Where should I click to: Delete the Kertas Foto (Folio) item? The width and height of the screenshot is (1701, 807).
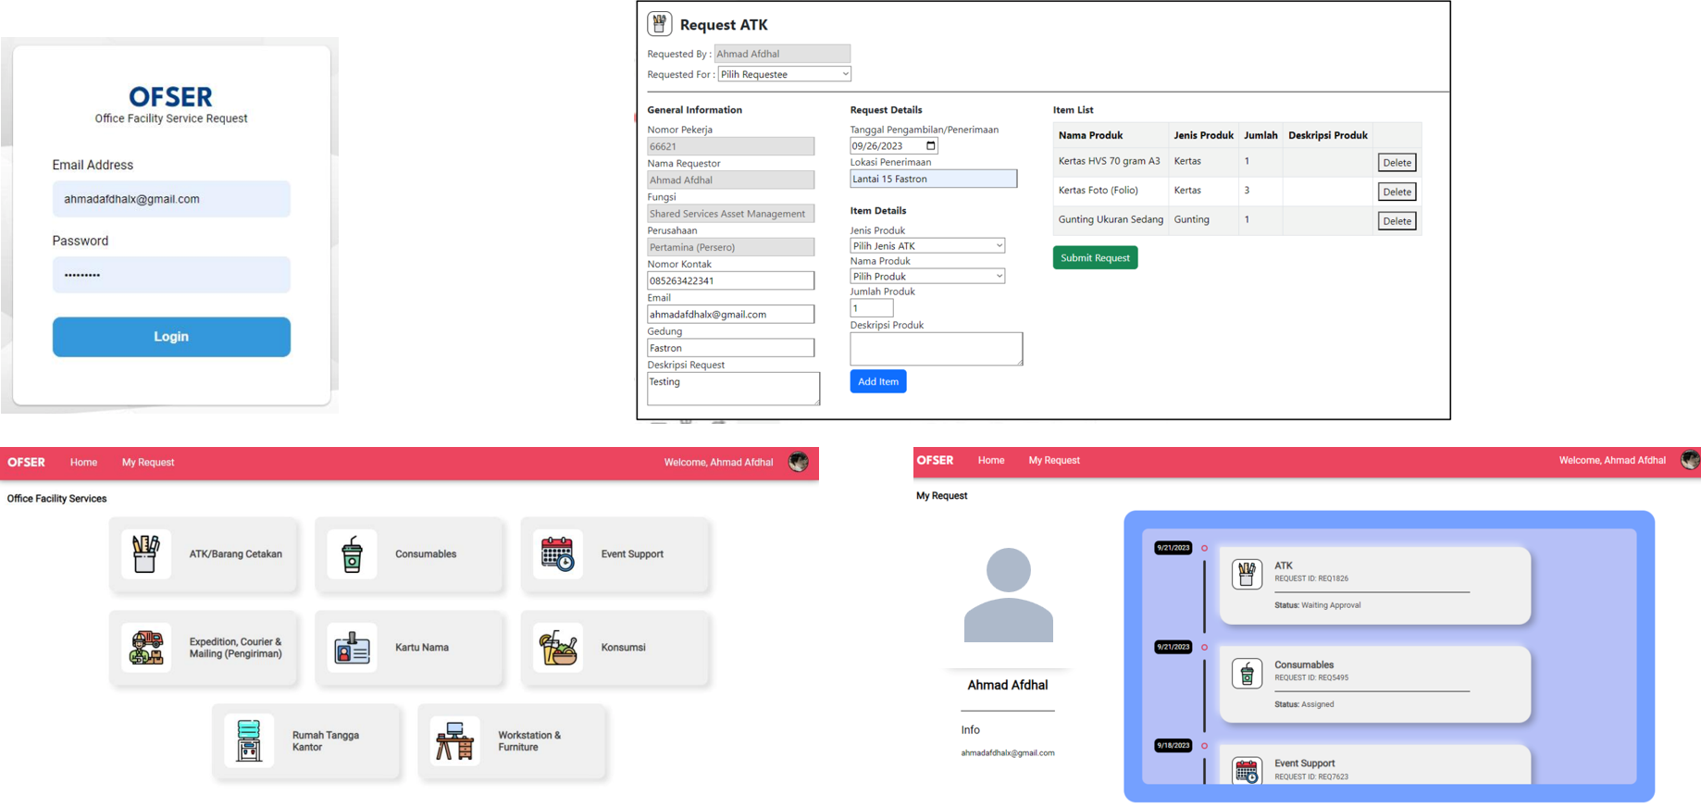pos(1397,192)
